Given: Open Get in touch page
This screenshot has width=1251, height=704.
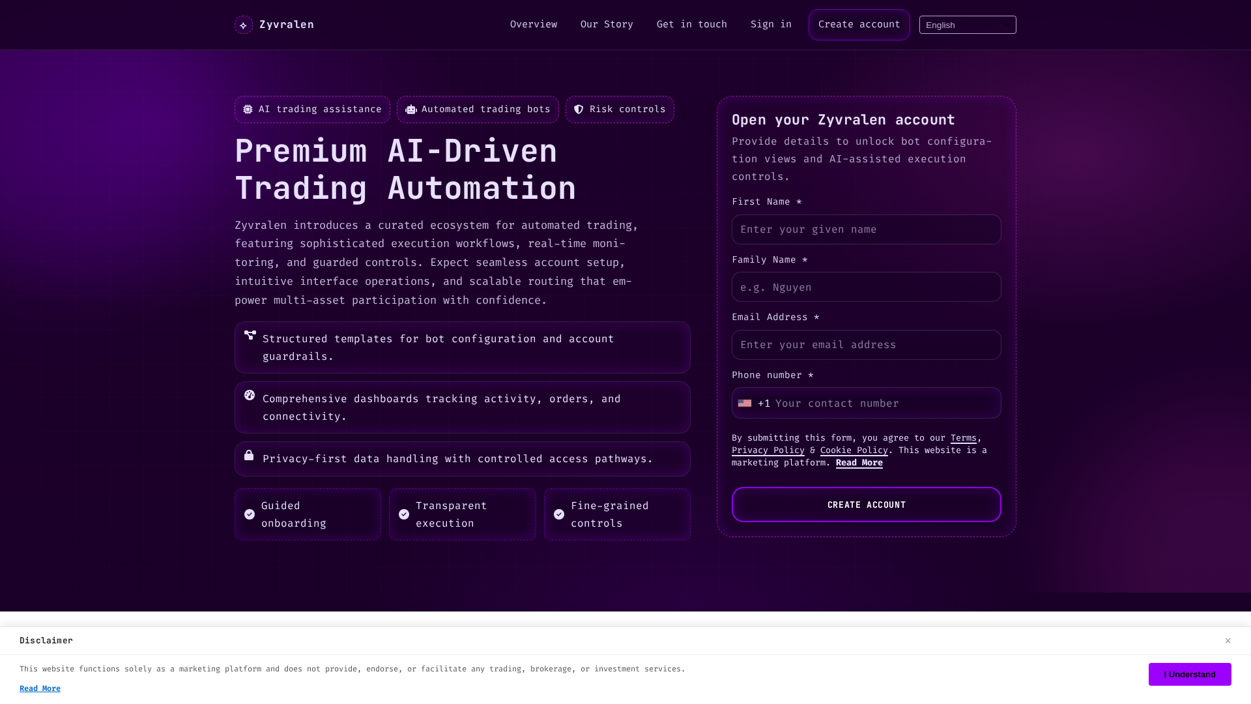Looking at the screenshot, I should (x=692, y=25).
